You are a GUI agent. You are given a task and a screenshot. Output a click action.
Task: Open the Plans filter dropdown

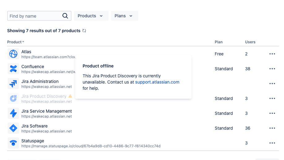[x=124, y=16]
